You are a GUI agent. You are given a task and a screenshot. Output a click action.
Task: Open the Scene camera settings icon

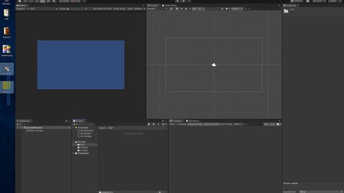click(x=227, y=9)
